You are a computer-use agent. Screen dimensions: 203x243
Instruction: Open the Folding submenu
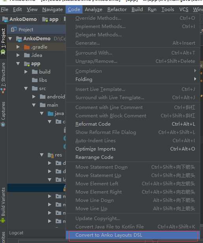[x=133, y=79]
